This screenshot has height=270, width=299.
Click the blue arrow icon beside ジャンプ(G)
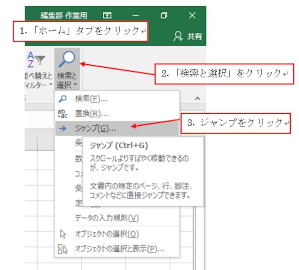(x=62, y=129)
